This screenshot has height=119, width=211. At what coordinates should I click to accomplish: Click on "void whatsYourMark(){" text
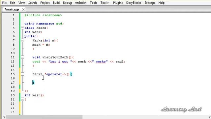coord(53,57)
